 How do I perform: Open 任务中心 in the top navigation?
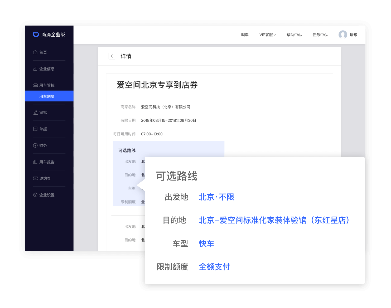(x=320, y=35)
